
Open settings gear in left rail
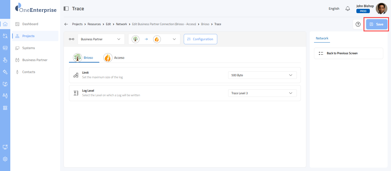5,159
